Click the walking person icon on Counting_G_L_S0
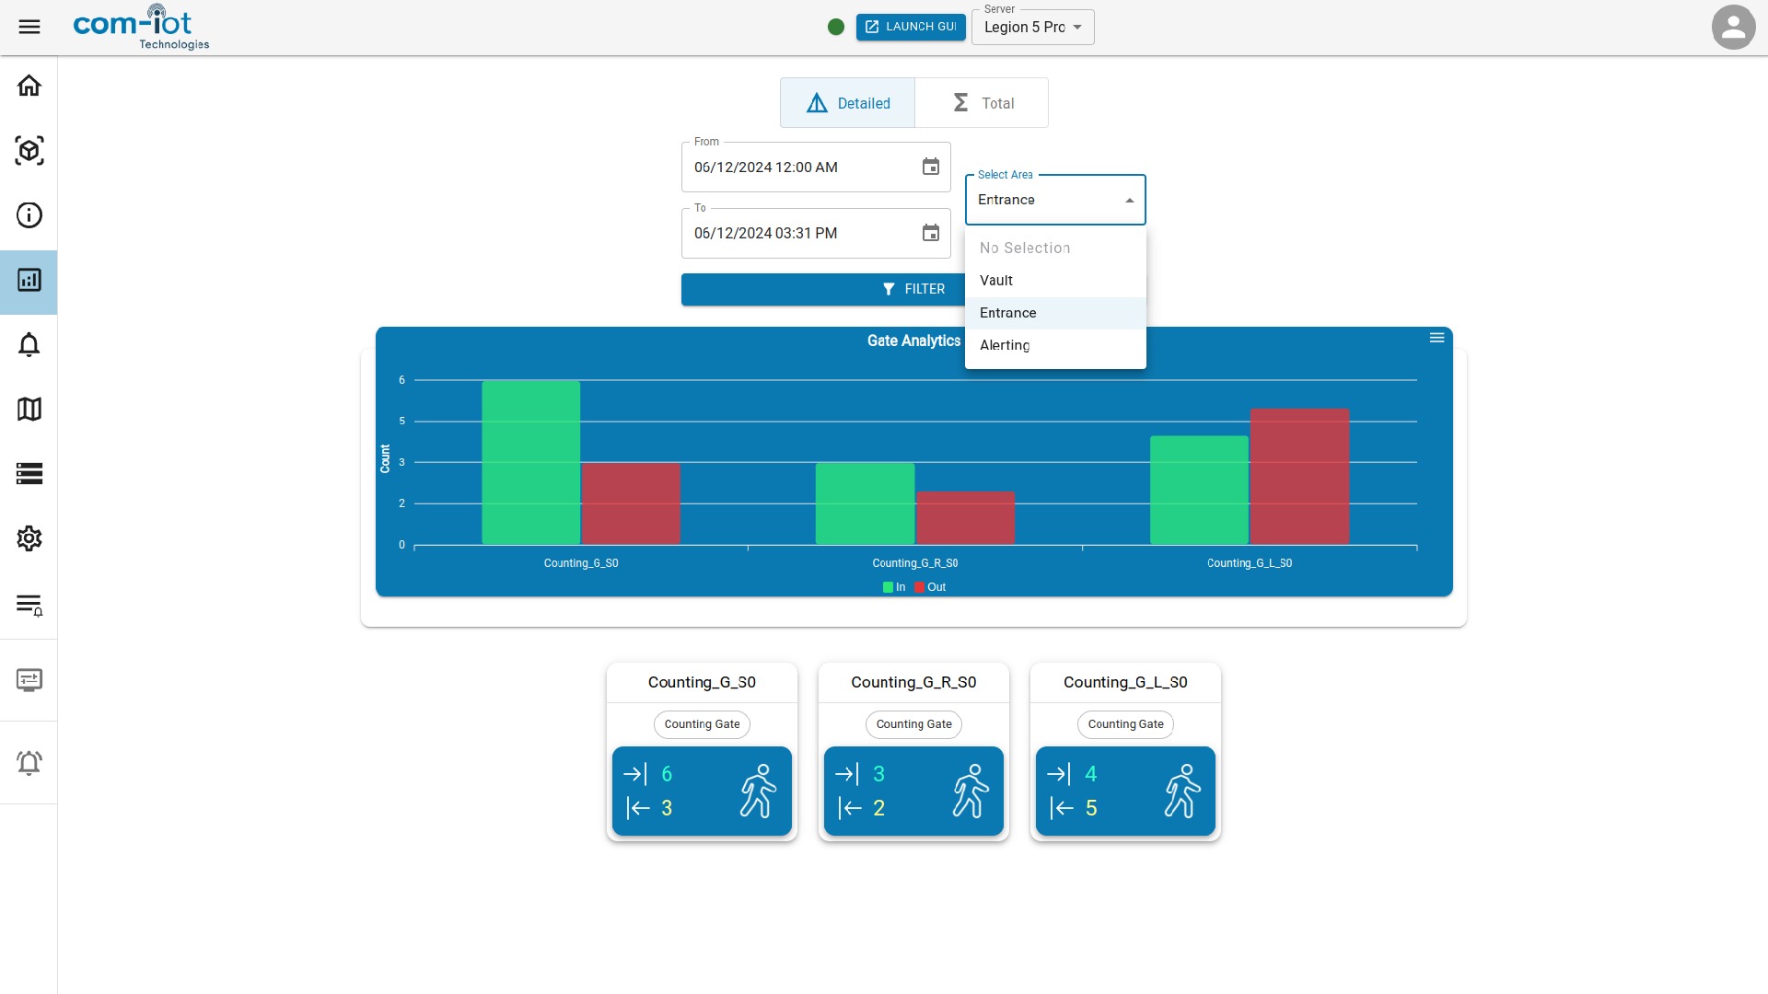This screenshot has width=1768, height=994. (x=1182, y=791)
